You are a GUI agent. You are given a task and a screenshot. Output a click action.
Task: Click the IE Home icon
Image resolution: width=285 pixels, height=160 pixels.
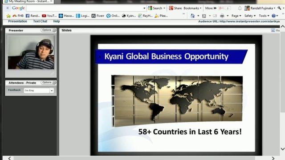[x=192, y=16]
